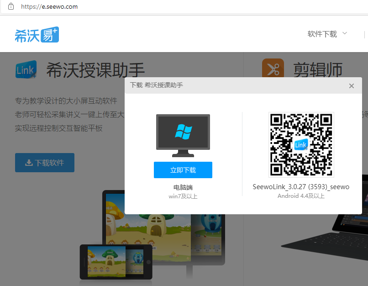368x286 pixels.
Task: Click the chevron next to 软件下载
Action: click(x=345, y=33)
